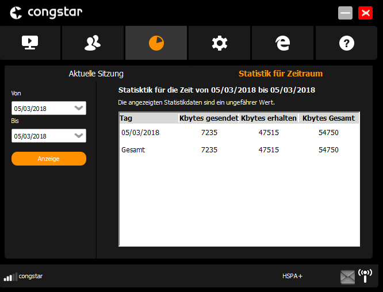The height and width of the screenshot is (292, 383).
Task: Open the connection monitor screen icon
Action: point(30,43)
